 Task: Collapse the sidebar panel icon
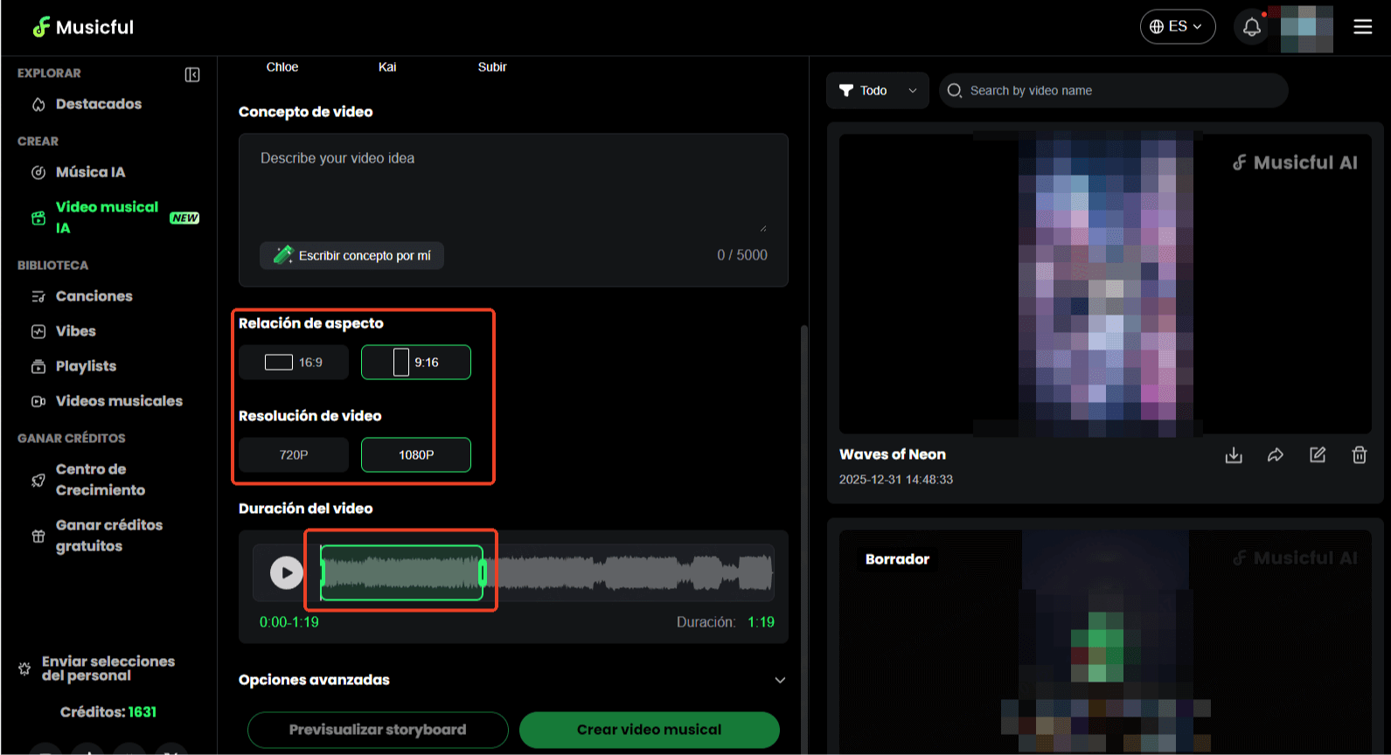(192, 75)
